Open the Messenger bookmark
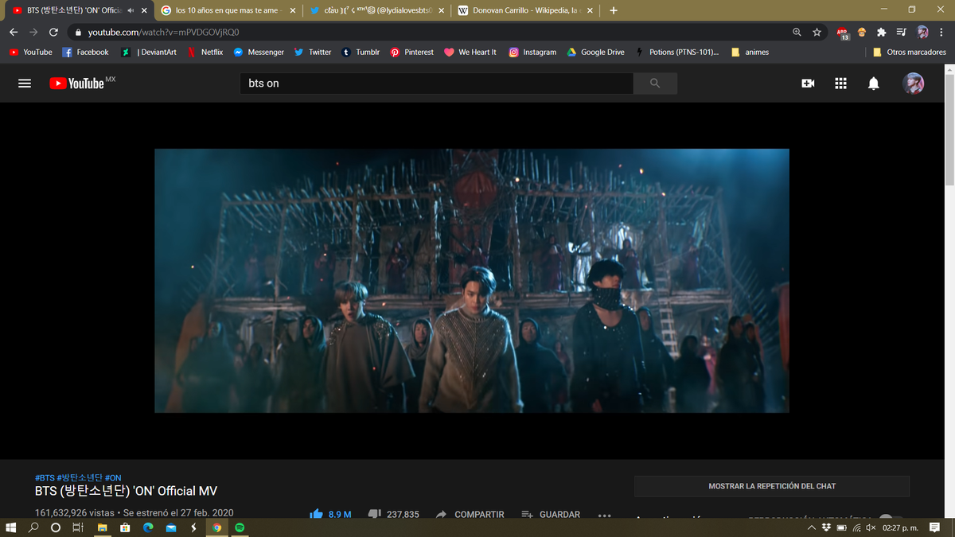Image resolution: width=955 pixels, height=537 pixels. point(258,52)
